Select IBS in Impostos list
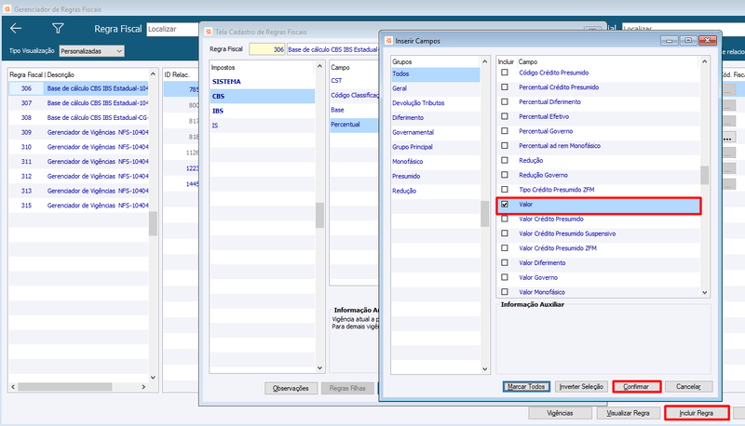745x426 pixels. (263, 111)
